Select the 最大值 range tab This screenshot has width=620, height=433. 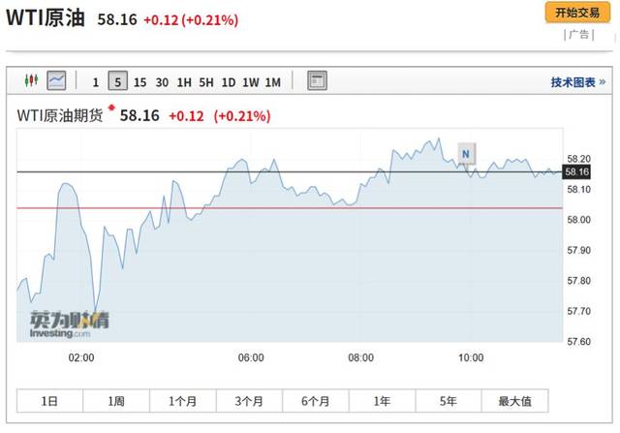coord(516,401)
